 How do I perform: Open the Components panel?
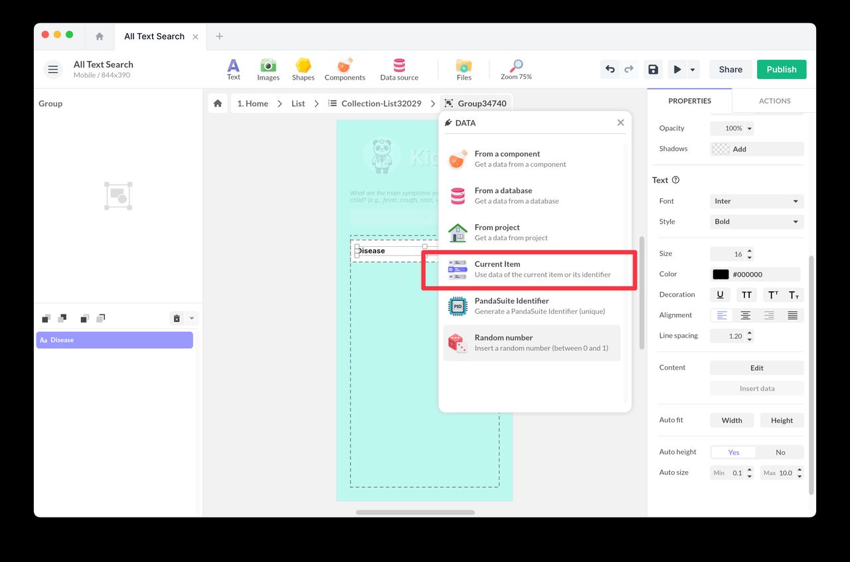pos(345,69)
